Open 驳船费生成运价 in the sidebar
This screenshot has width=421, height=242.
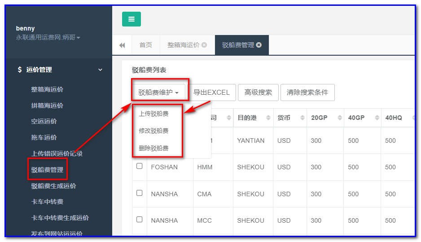(53, 186)
